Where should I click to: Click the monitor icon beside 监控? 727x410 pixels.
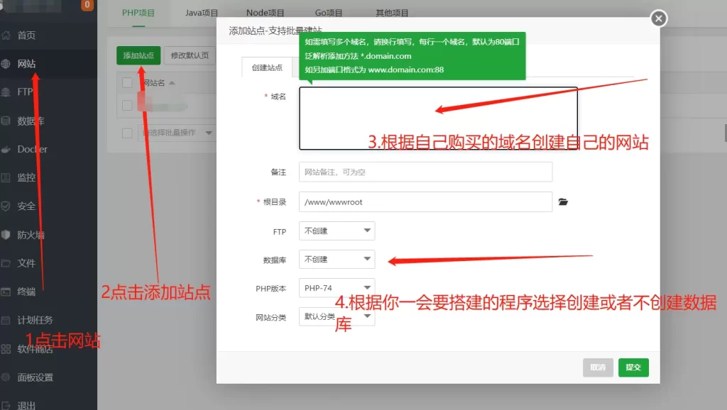coord(6,177)
